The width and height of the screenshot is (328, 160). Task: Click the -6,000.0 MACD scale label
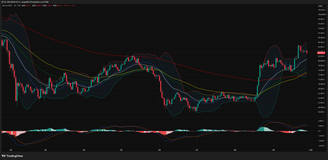click(x=321, y=146)
